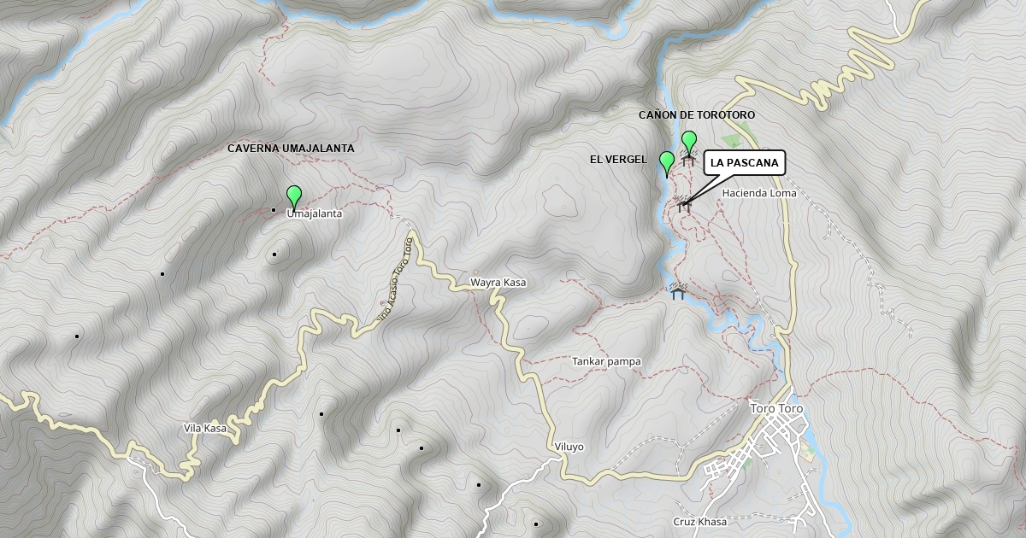The height and width of the screenshot is (538, 1026).
Task: Click the Vila Kasa place name
Action: 205,428
